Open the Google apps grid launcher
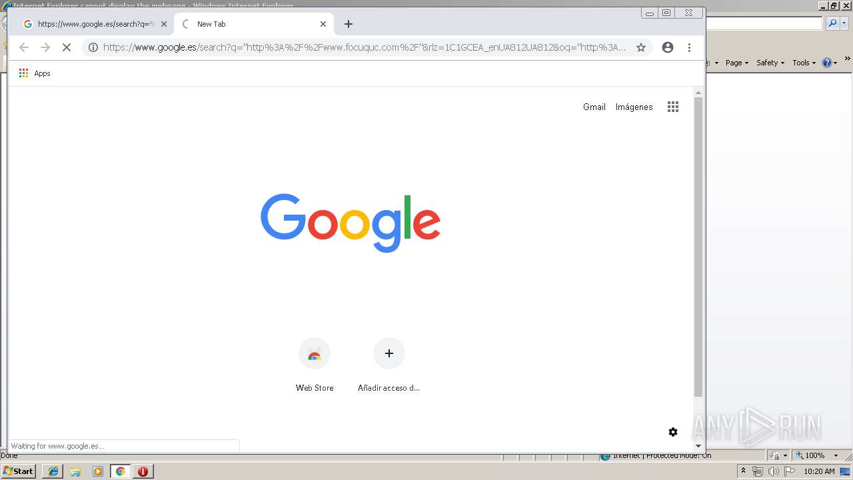Image resolution: width=853 pixels, height=480 pixels. pyautogui.click(x=673, y=107)
